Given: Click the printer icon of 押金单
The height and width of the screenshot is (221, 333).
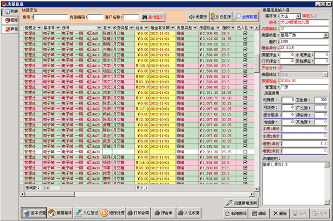Looking at the screenshot, I should [x=157, y=213].
